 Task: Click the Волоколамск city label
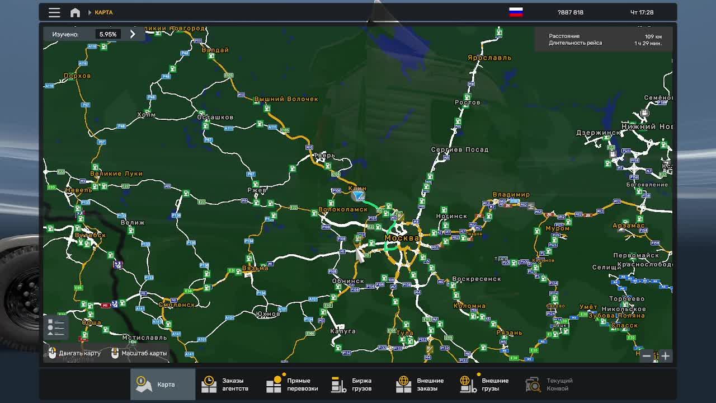(x=343, y=209)
